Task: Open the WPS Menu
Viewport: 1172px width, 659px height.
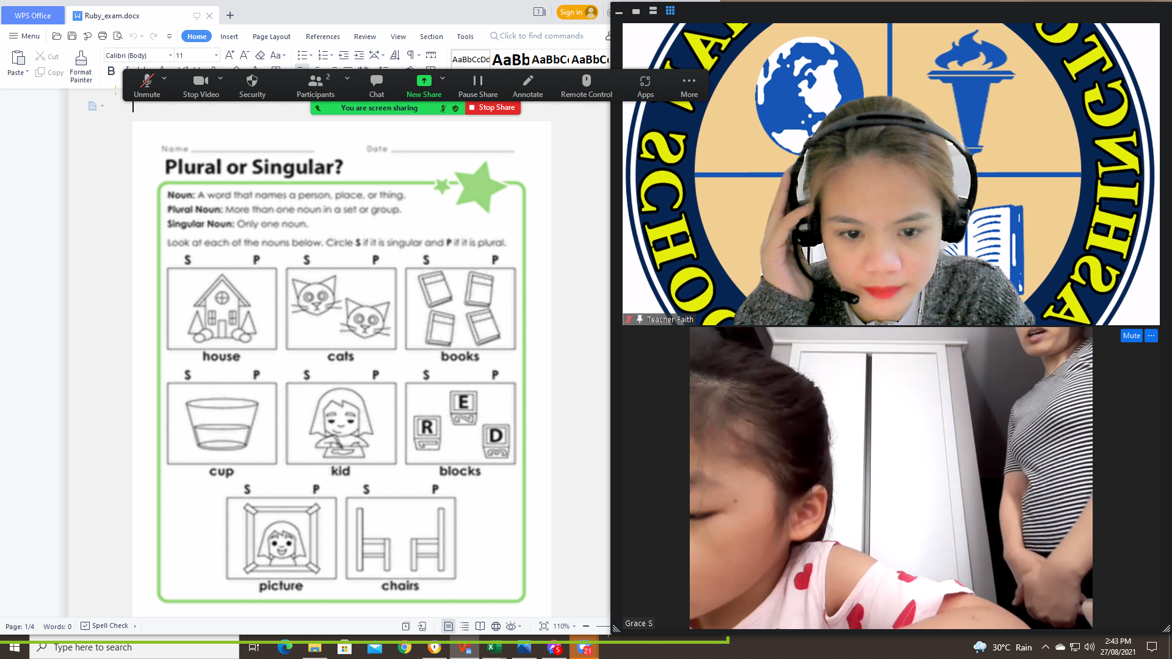Action: tap(24, 36)
